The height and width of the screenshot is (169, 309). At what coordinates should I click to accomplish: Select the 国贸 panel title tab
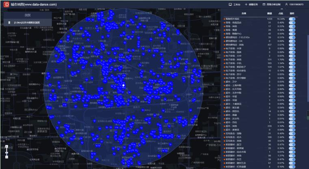(28, 15)
